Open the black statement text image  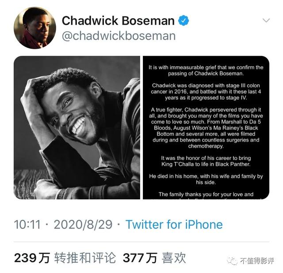click(206, 127)
